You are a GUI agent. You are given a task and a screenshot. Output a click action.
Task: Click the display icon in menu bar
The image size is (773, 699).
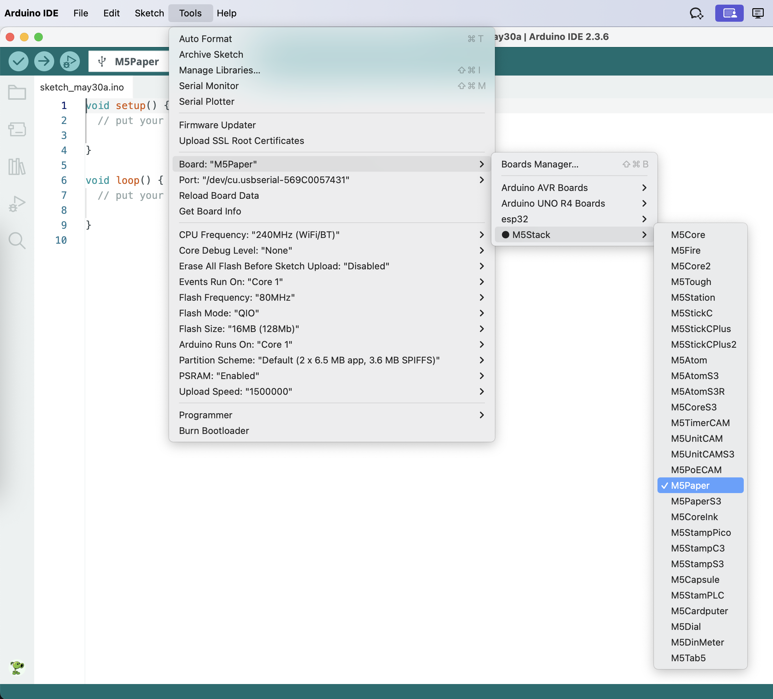[x=758, y=14]
